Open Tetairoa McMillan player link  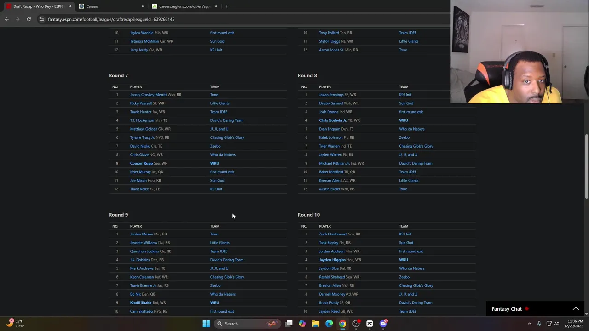point(144,41)
